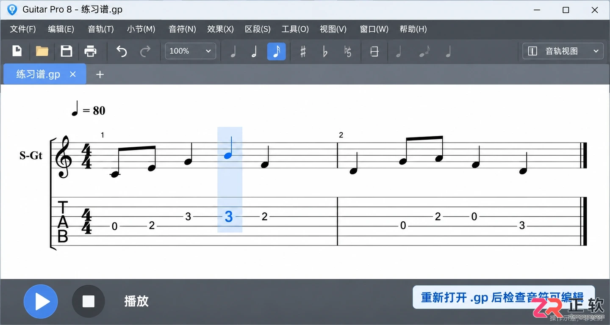Open the 帮助(H) menu
Screen dimensions: 610x325
click(x=413, y=29)
